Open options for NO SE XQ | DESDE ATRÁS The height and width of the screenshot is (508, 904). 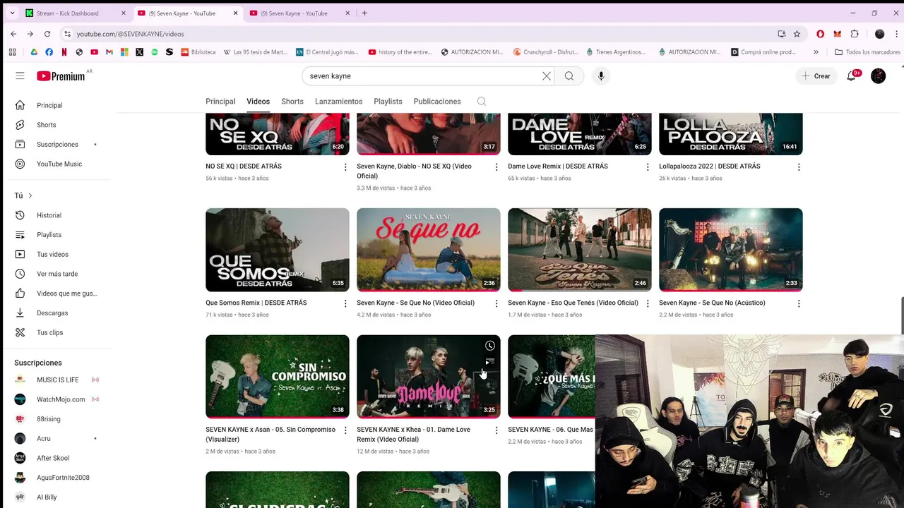pos(345,167)
